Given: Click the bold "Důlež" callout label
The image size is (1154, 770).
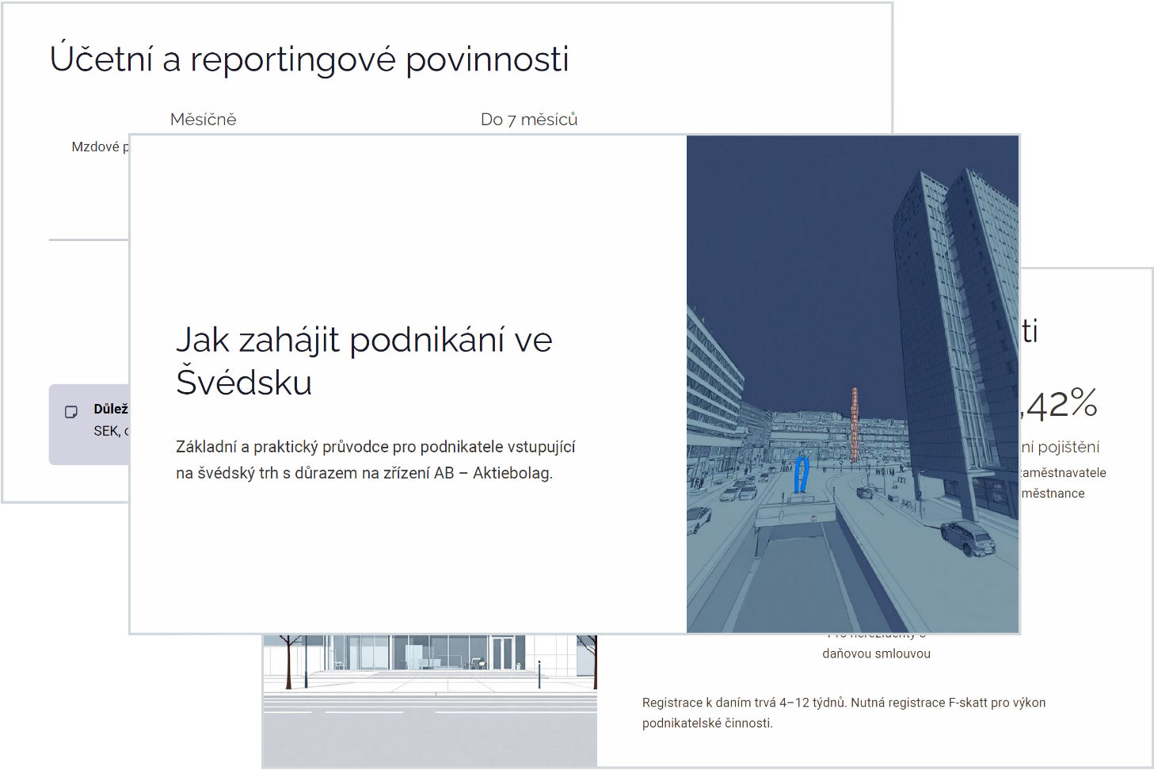Looking at the screenshot, I should (x=111, y=409).
